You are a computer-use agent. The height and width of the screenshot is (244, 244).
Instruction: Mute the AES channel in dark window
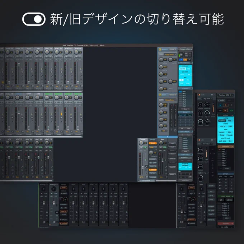(x=81, y=193)
